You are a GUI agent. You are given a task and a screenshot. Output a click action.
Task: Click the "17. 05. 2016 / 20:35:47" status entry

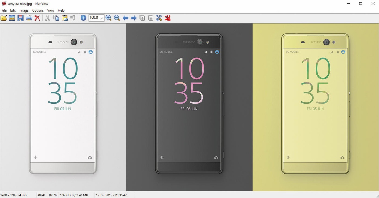[111, 195]
